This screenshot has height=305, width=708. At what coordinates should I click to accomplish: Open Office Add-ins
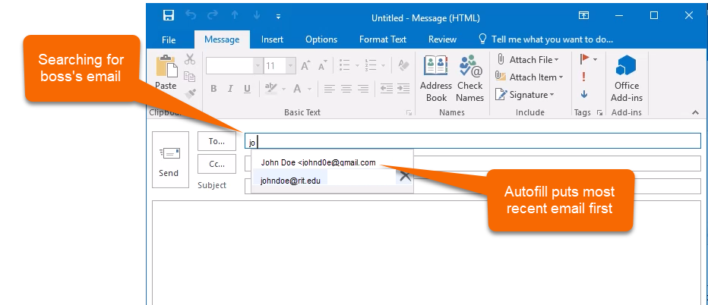pyautogui.click(x=627, y=77)
